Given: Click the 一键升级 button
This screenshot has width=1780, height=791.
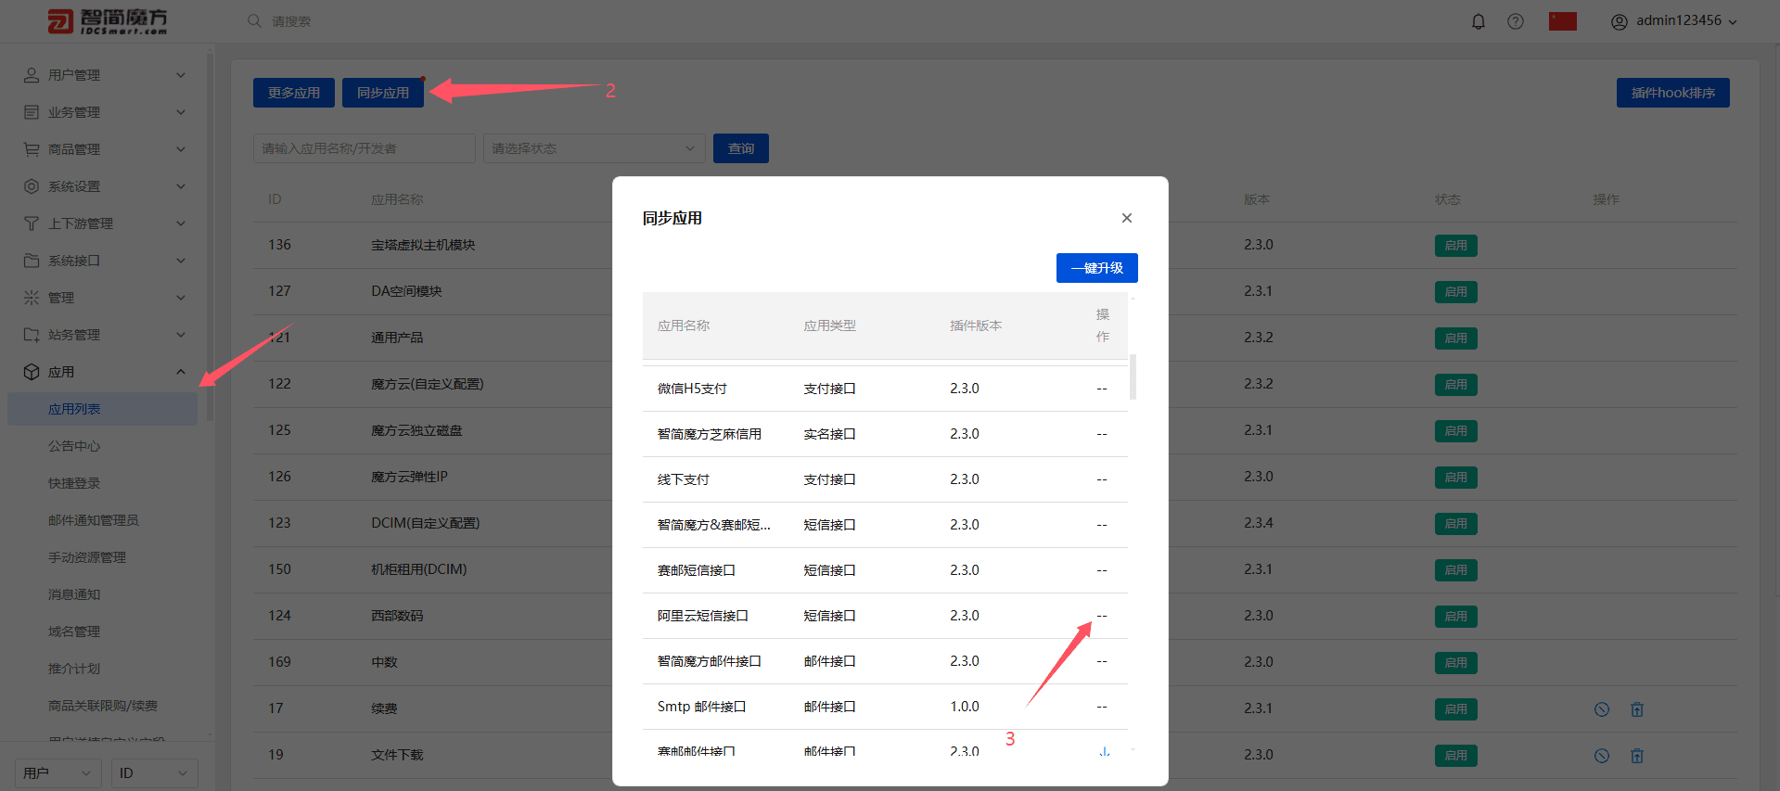Looking at the screenshot, I should (x=1097, y=268).
